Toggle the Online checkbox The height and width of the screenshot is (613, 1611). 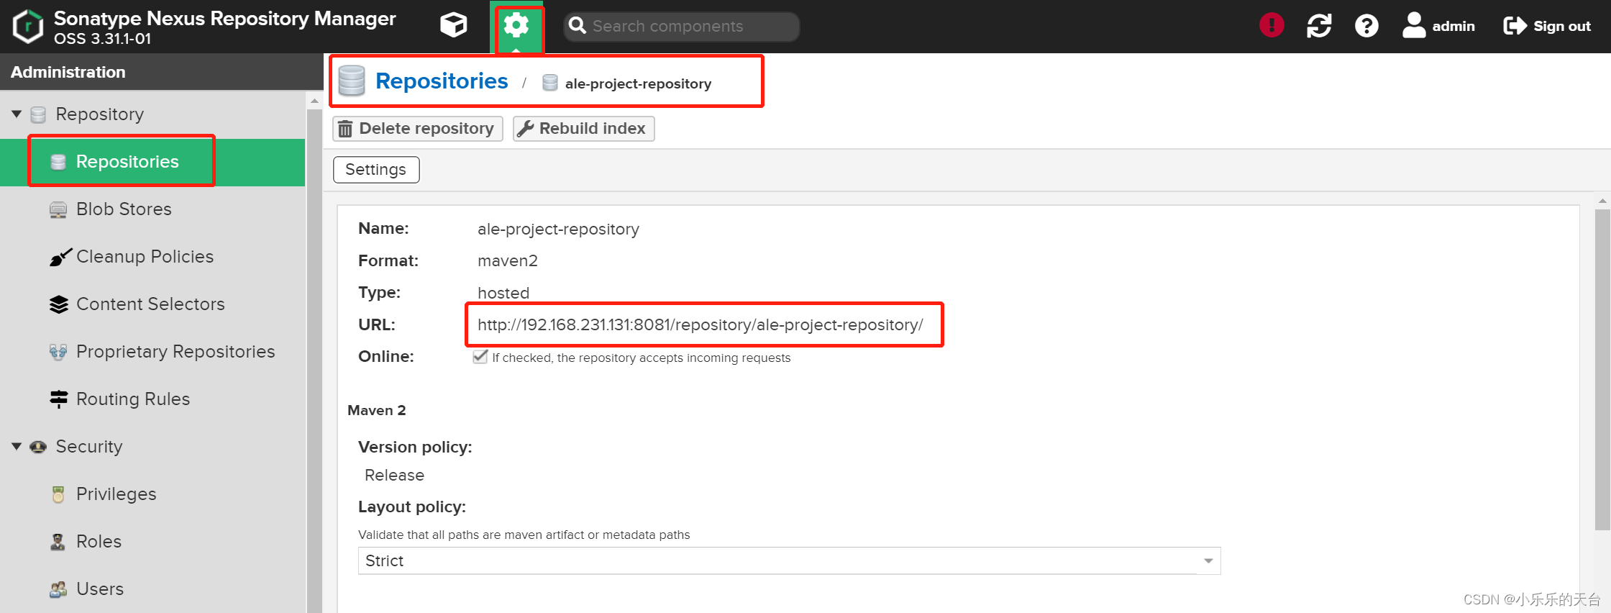(x=480, y=357)
